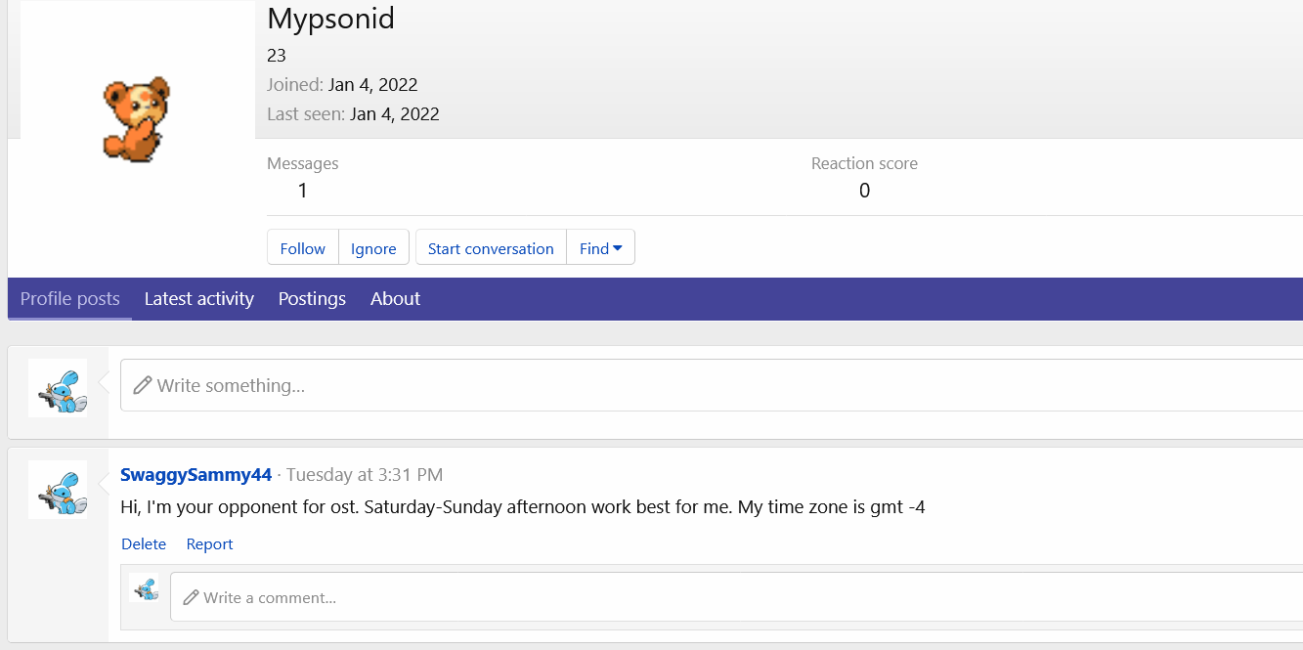The height and width of the screenshot is (650, 1303).
Task: Ignore the user Mypsonid
Action: [373, 247]
